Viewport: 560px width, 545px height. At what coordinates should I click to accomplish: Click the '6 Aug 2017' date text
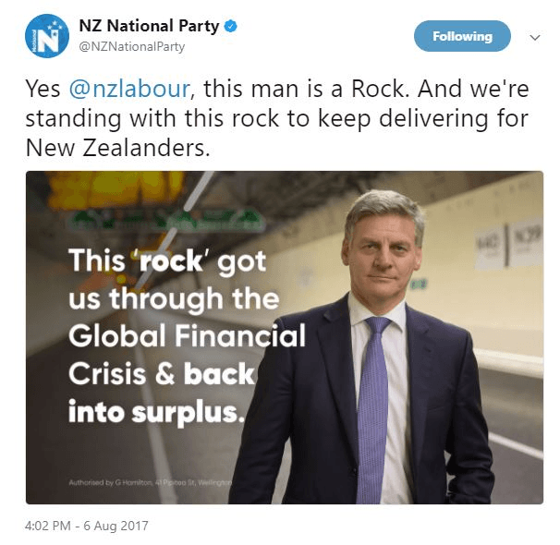(x=116, y=526)
